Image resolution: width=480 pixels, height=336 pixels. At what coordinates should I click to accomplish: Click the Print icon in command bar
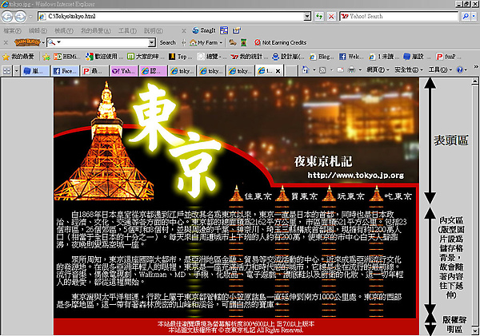click(x=352, y=70)
